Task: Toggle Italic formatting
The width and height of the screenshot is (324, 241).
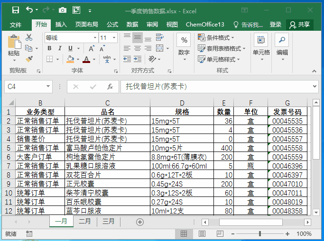Action: (60, 48)
